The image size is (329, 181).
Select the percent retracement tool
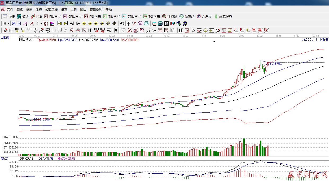point(193,30)
